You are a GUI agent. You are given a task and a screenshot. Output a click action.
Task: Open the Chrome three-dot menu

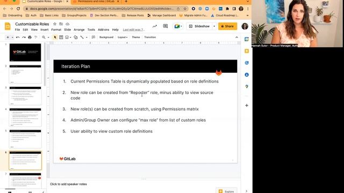tap(248, 9)
